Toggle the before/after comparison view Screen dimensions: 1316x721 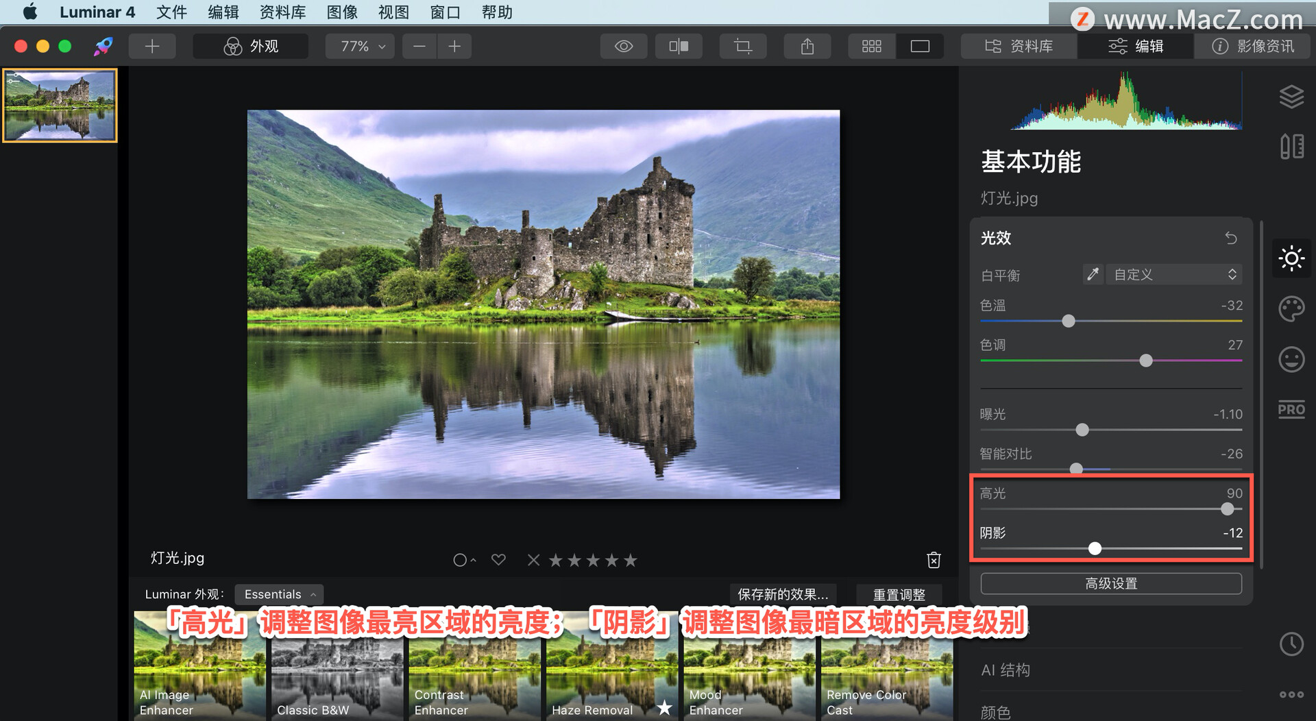click(x=678, y=46)
